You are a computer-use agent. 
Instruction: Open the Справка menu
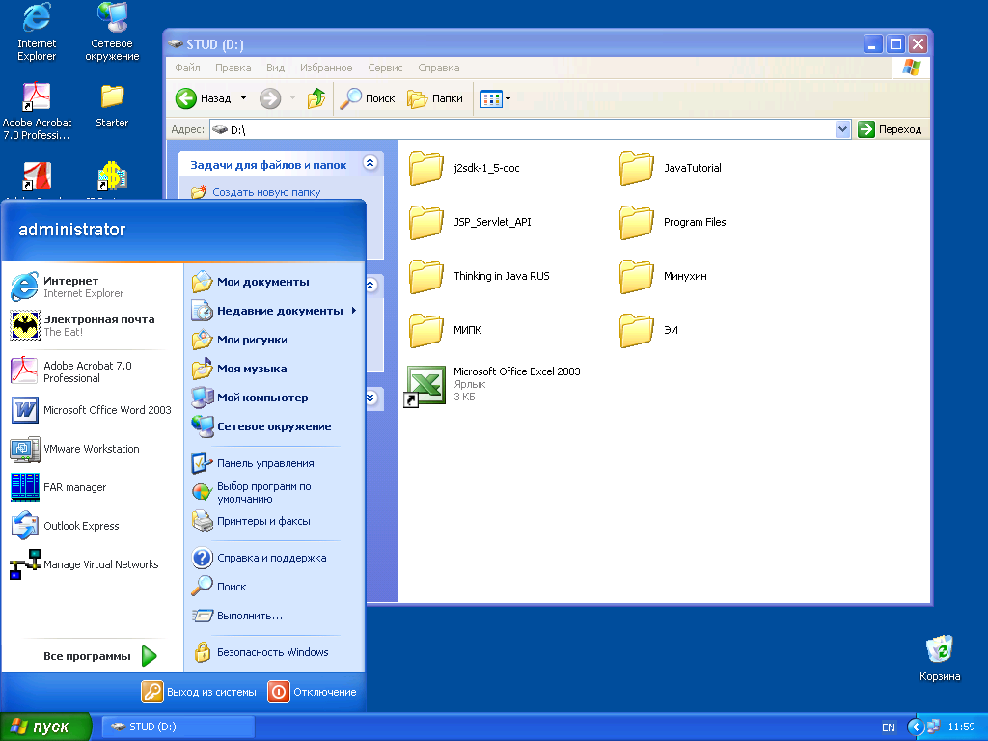[439, 68]
